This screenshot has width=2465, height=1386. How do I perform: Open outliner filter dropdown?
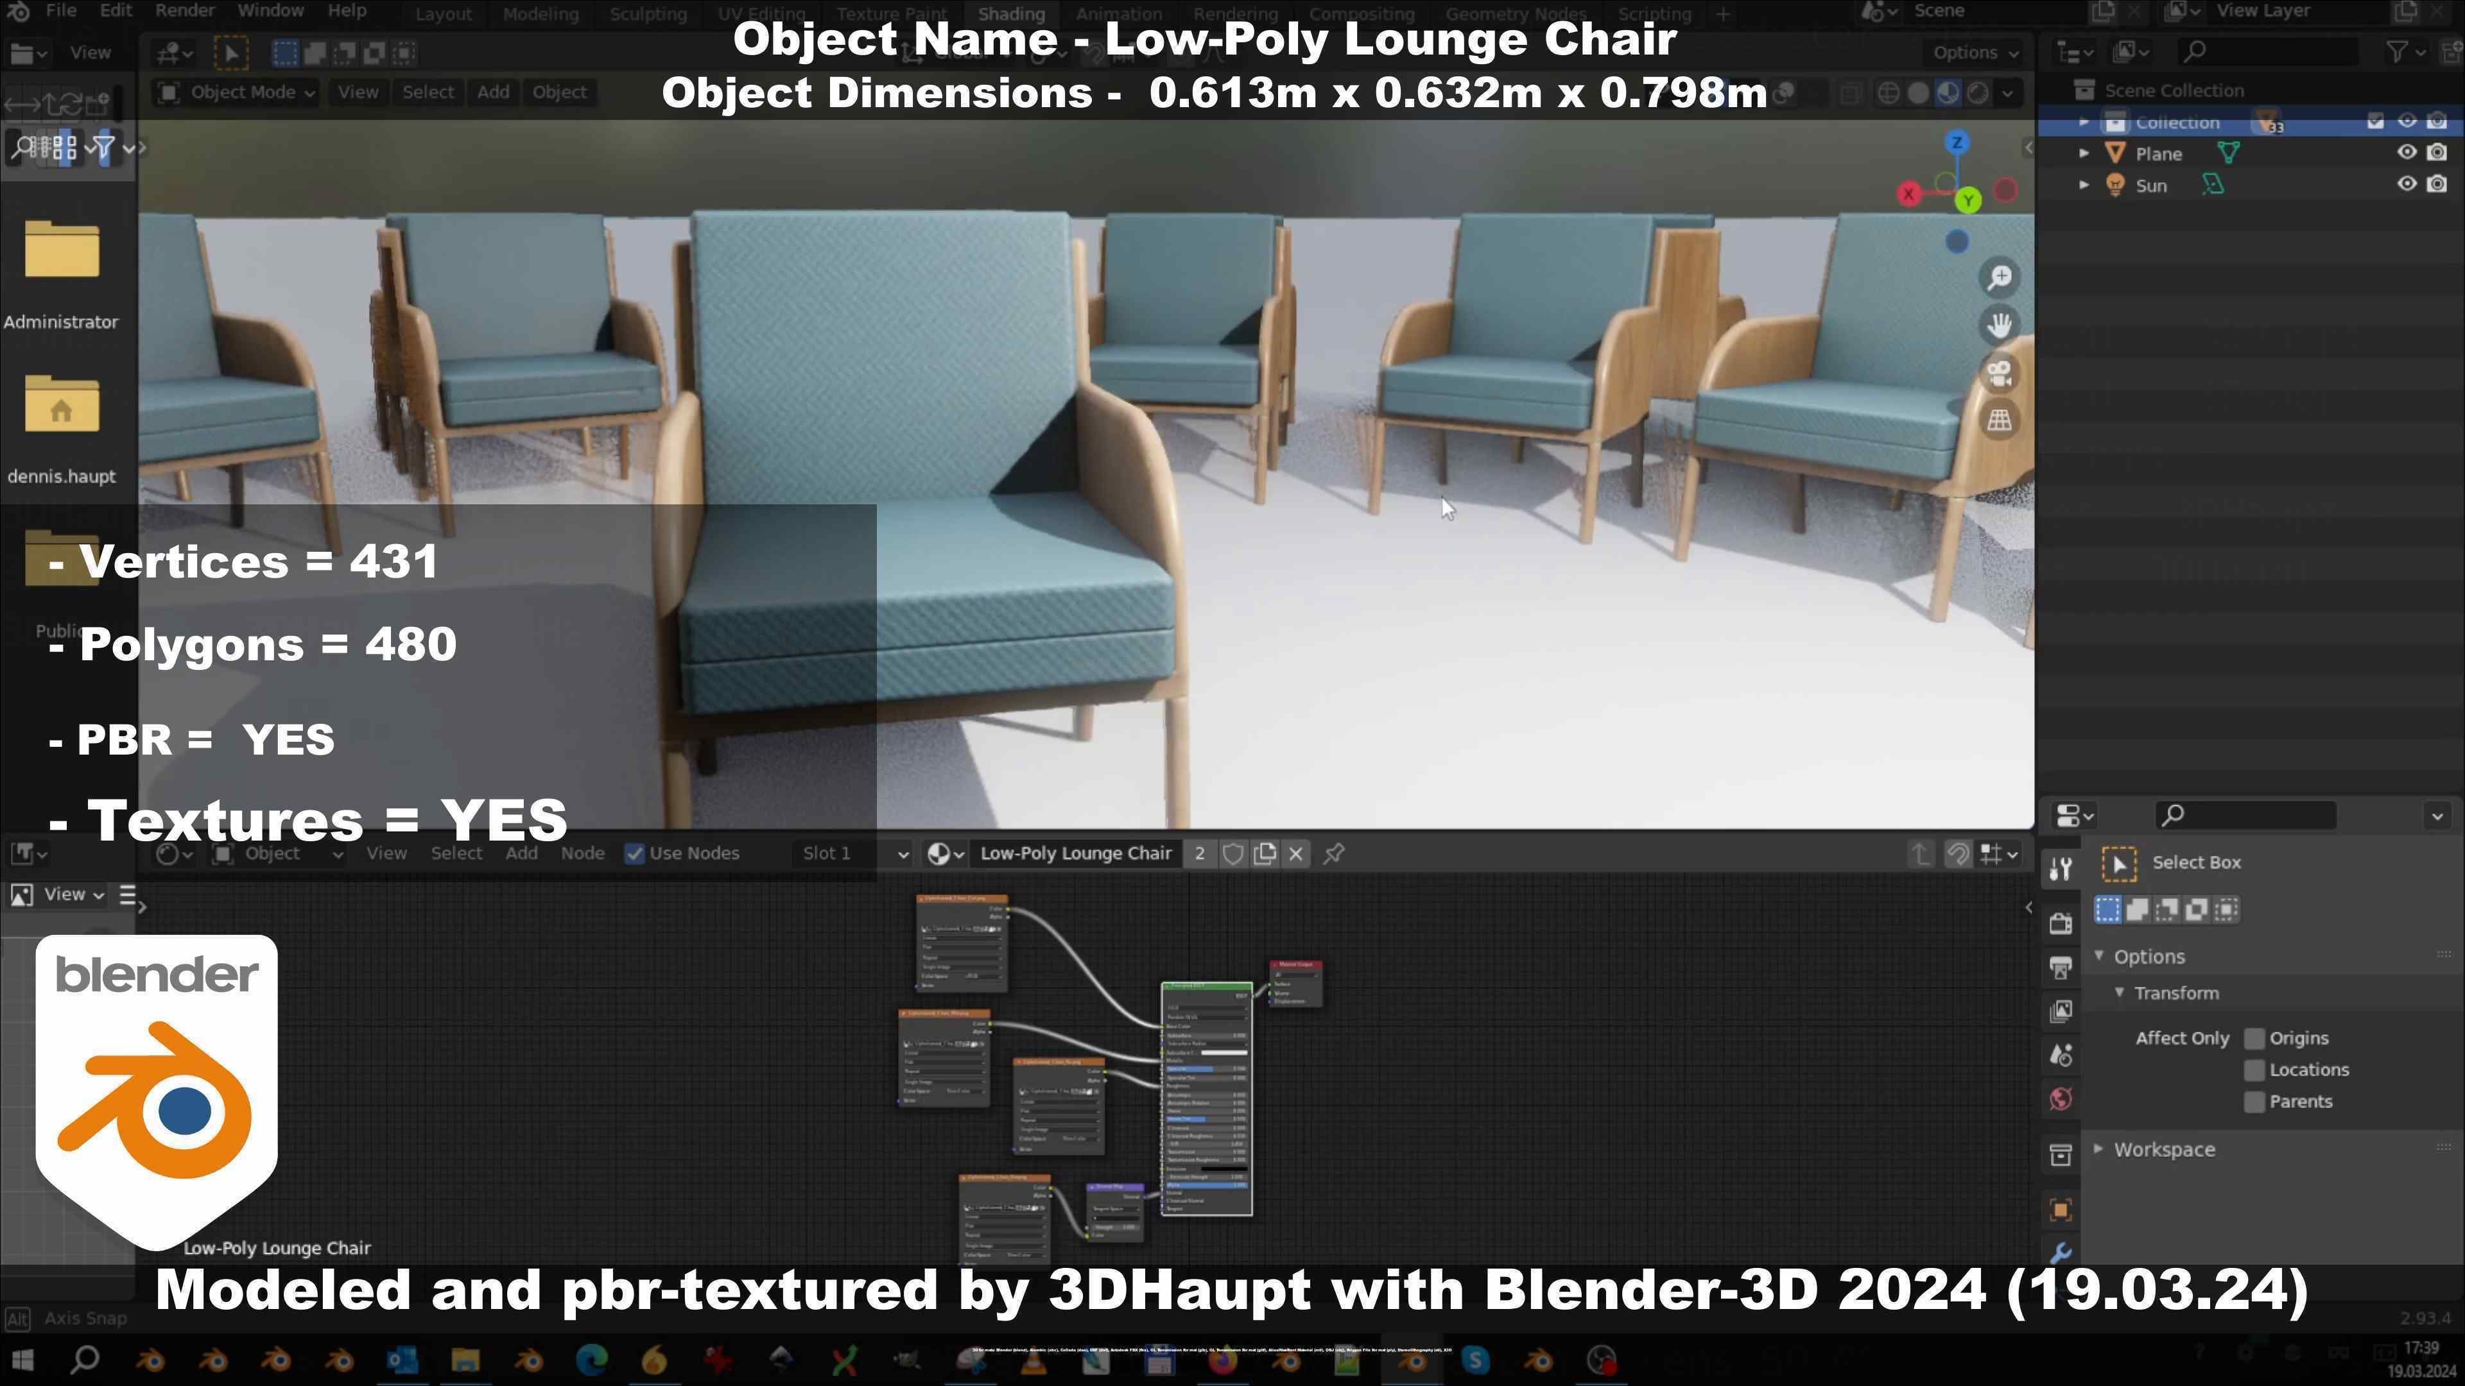coord(2405,53)
